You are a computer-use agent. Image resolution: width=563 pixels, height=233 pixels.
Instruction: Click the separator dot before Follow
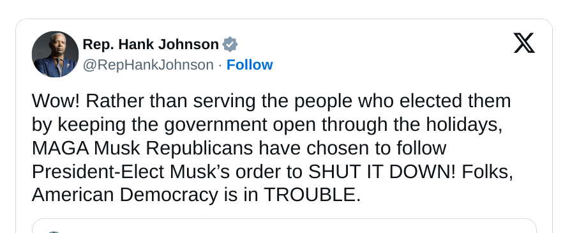click(x=220, y=65)
